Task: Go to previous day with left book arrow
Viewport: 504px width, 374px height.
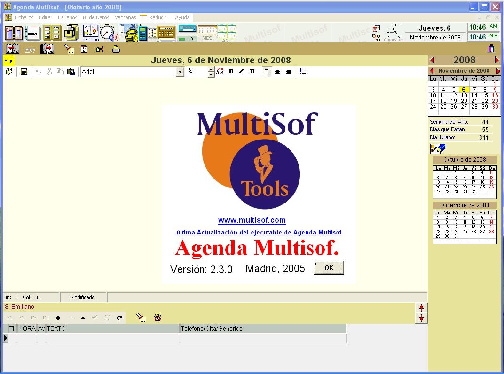Action: (12, 49)
